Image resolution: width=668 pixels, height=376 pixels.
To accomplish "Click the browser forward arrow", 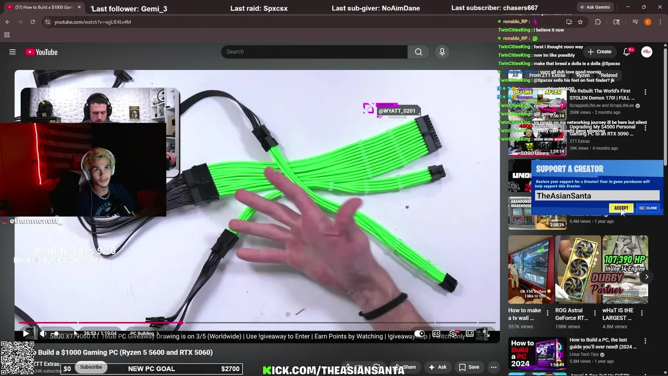I will tap(20, 22).
